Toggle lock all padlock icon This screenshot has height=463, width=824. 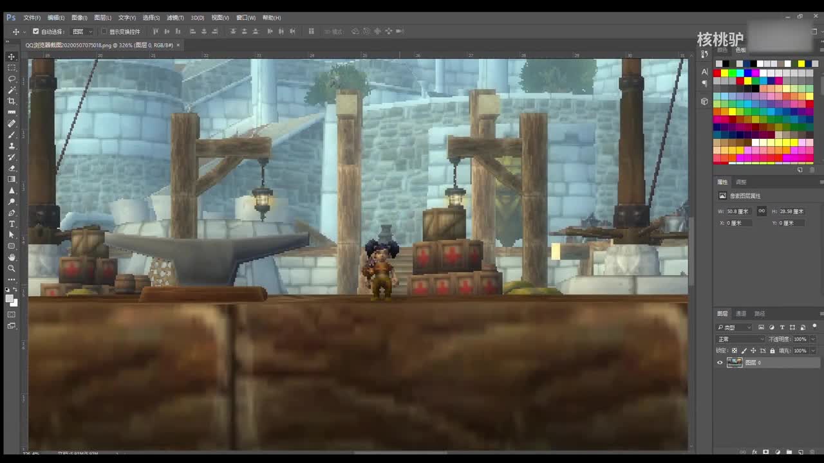[x=772, y=350]
